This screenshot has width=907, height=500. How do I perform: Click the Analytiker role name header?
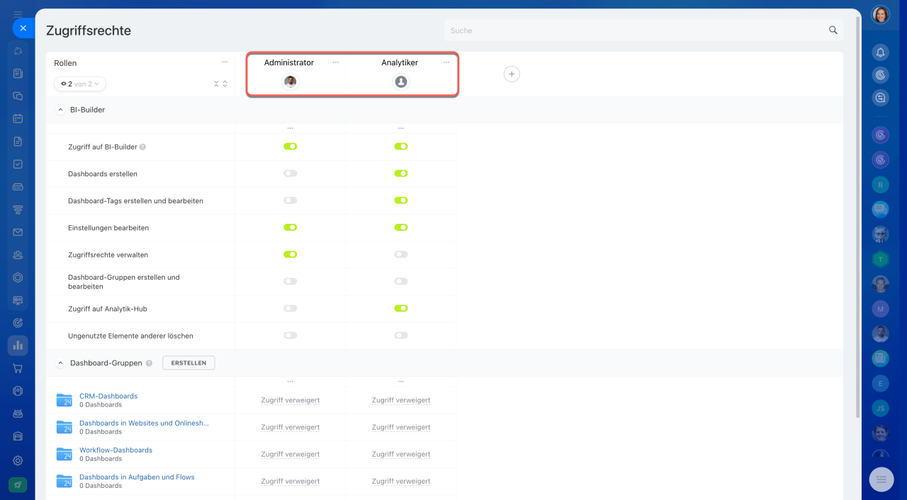tap(400, 62)
